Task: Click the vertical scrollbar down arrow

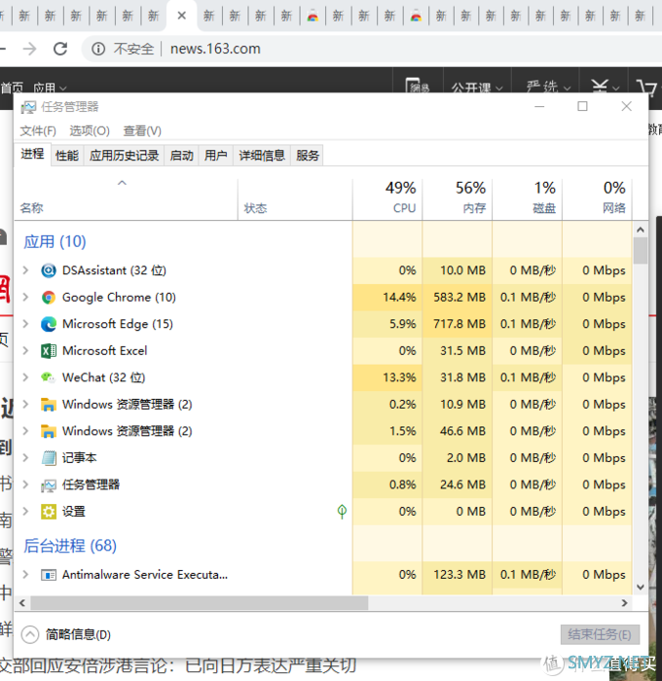Action: [x=641, y=587]
